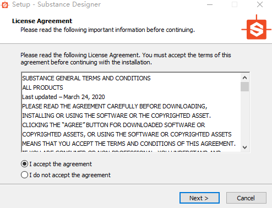
Task: Click the MEANS THAT YOU ACCEPT THE TERMS line
Action: coord(129,144)
